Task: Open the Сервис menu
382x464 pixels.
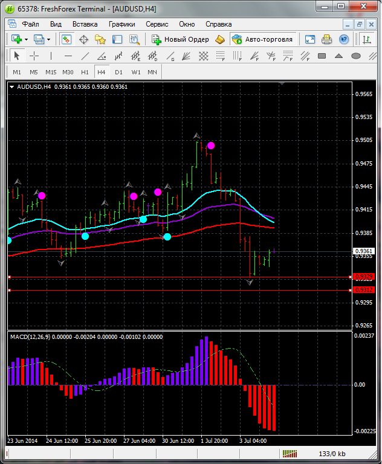Action: click(x=157, y=24)
